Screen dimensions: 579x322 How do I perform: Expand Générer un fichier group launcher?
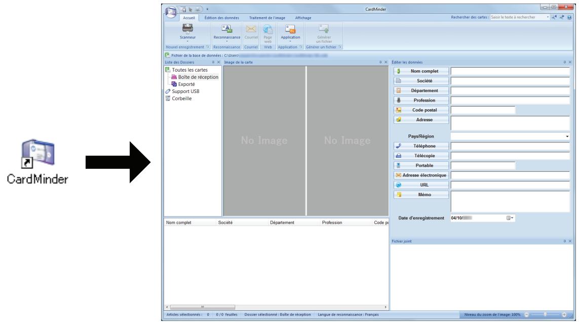tap(340, 47)
